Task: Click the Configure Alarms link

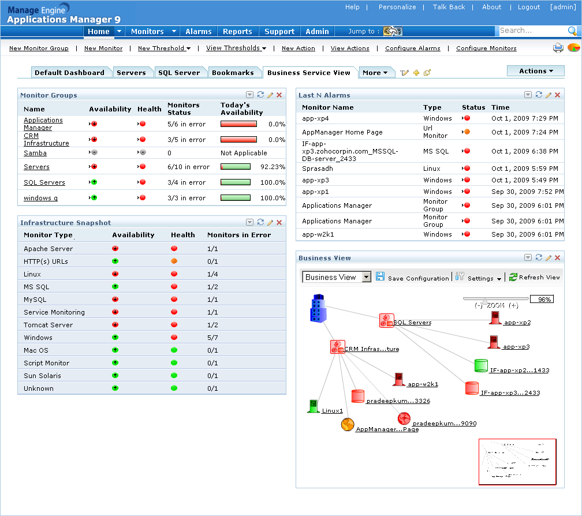Action: (412, 48)
